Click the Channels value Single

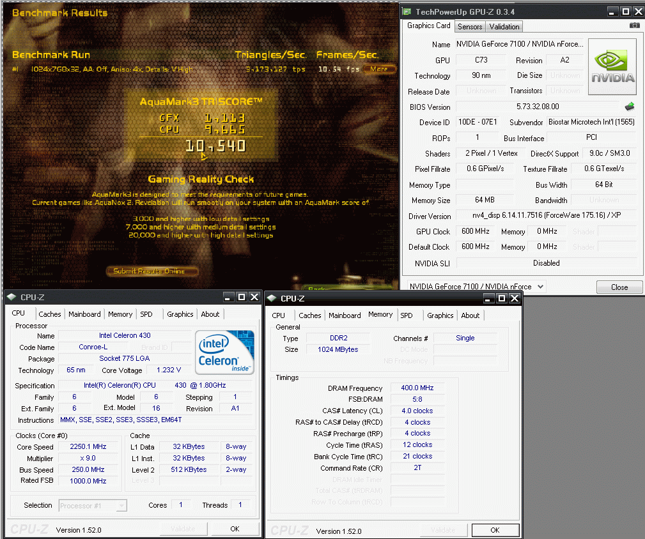[x=465, y=338]
